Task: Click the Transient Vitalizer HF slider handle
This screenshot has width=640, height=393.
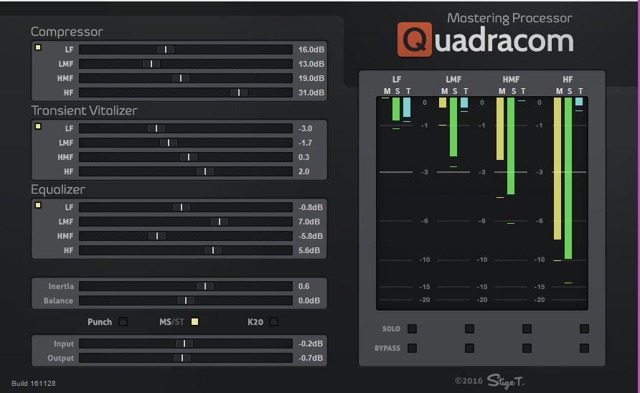Action: (x=205, y=171)
